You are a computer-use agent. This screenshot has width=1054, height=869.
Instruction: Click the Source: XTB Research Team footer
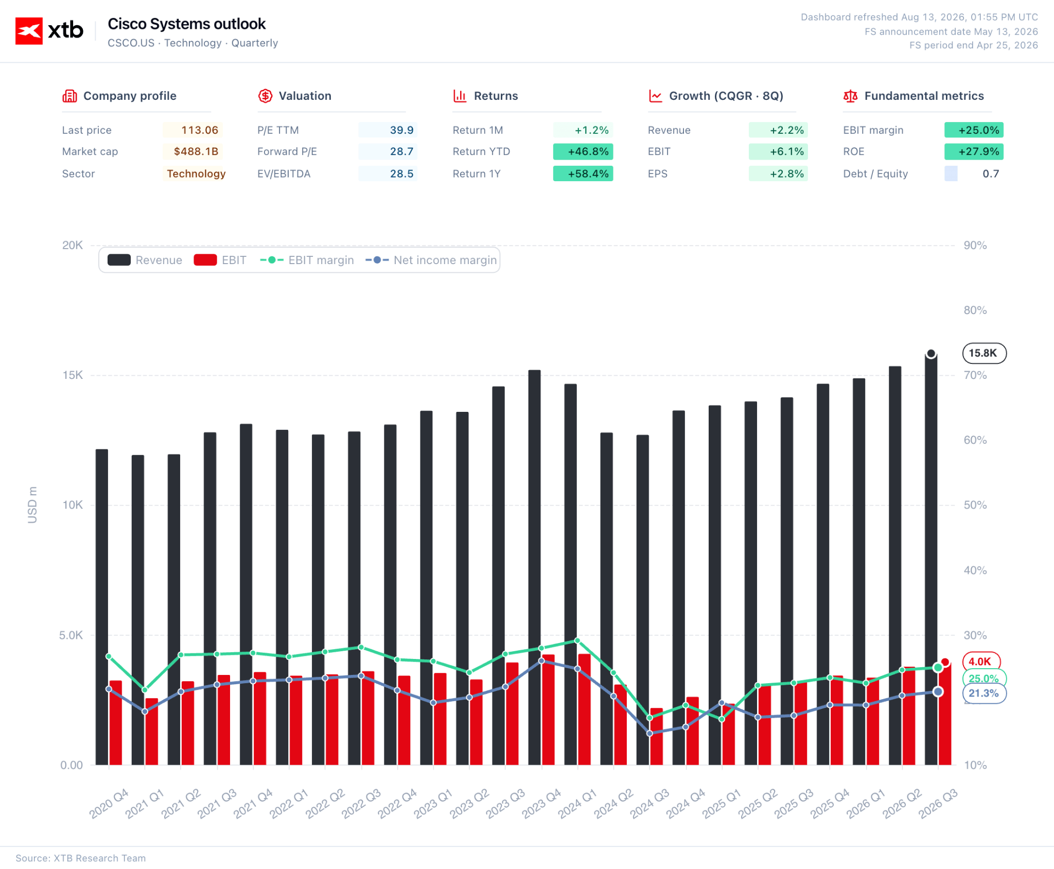(x=81, y=858)
